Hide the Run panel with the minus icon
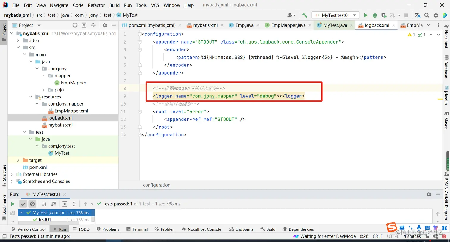Image resolution: width=450 pixels, height=242 pixels. (x=438, y=194)
